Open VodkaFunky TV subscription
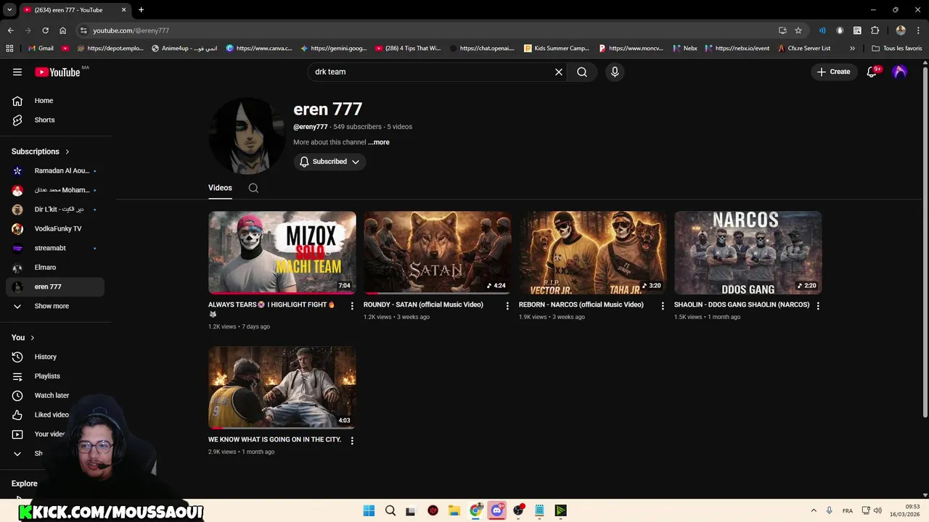Screen dimensions: 929x522 click(x=55, y=228)
